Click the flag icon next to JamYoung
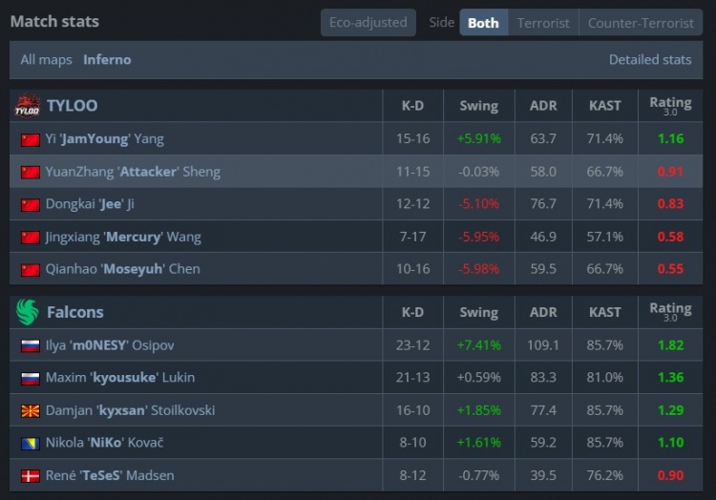716x500 pixels. coord(31,139)
